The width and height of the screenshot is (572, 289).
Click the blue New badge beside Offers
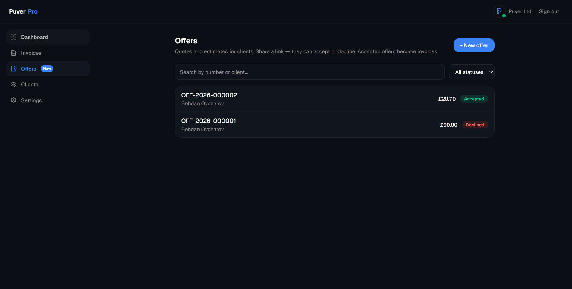[47, 69]
